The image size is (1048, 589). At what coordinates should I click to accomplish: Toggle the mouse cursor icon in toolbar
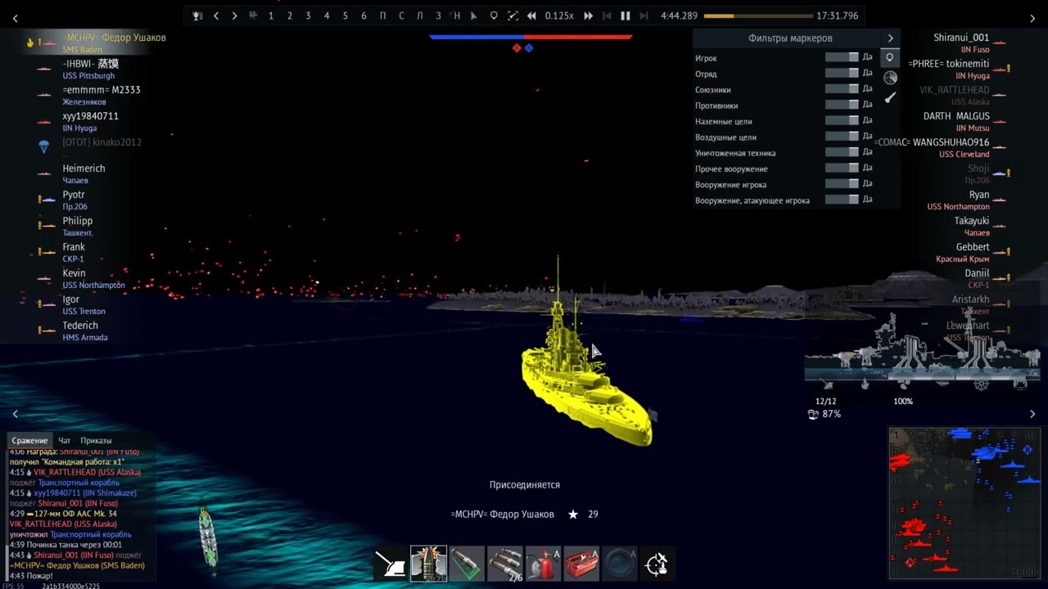pyautogui.click(x=474, y=16)
